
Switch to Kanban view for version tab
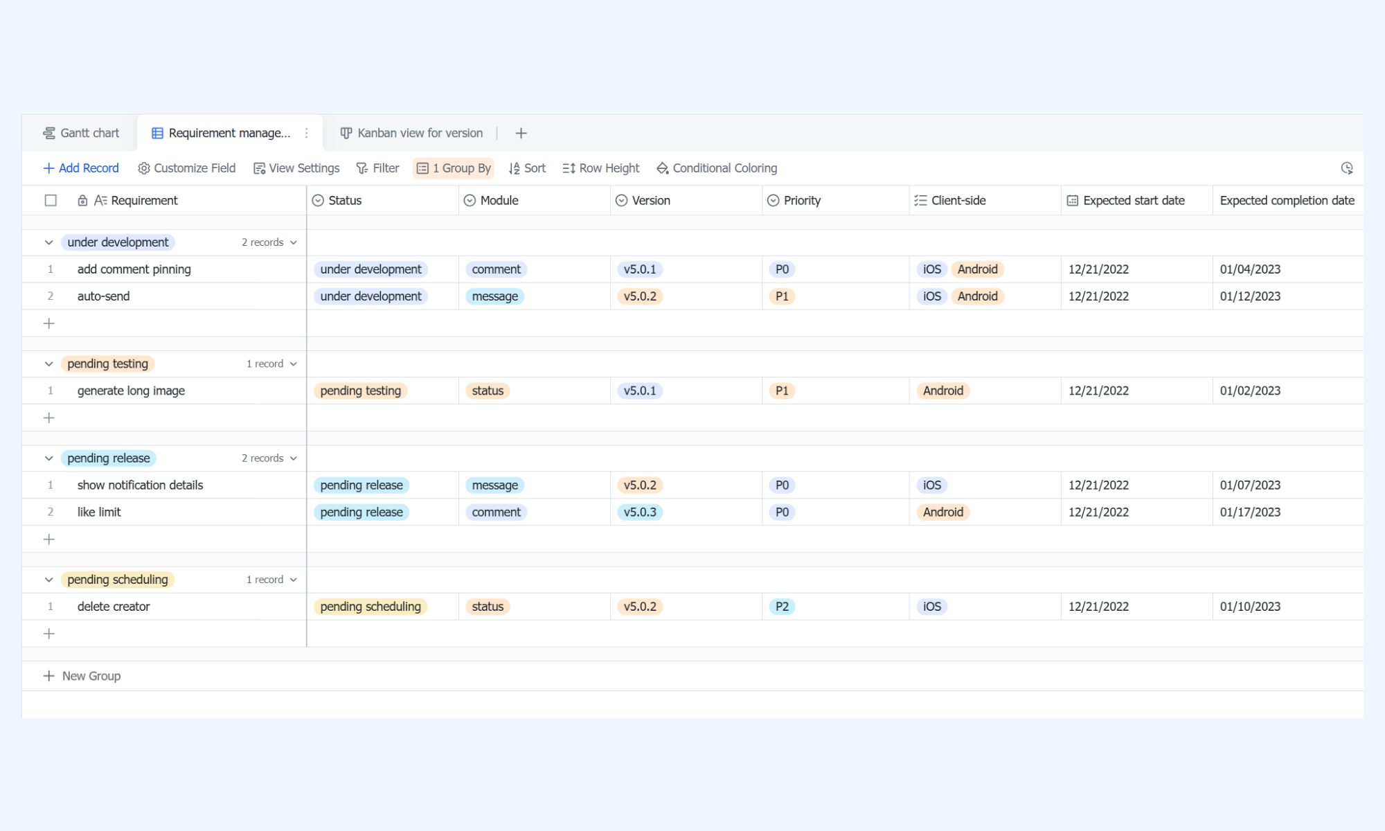click(x=411, y=133)
